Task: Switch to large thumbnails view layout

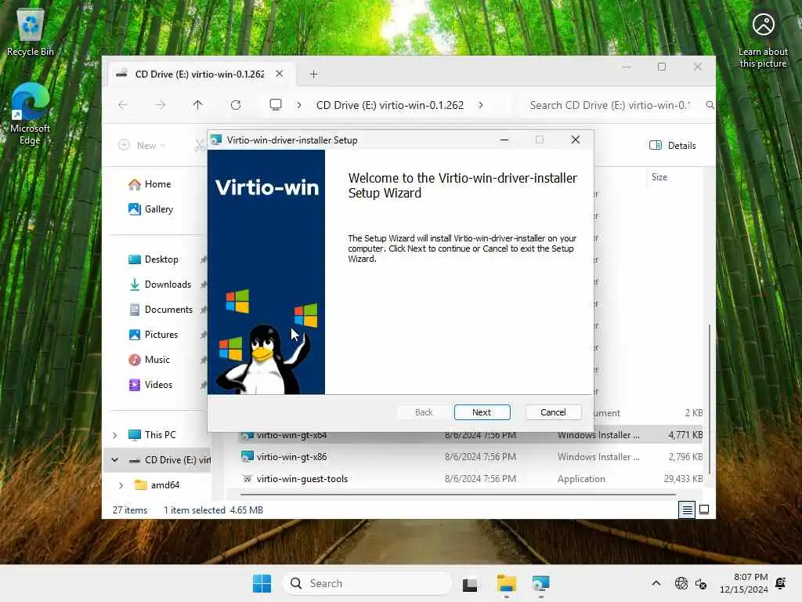Action: tap(704, 510)
